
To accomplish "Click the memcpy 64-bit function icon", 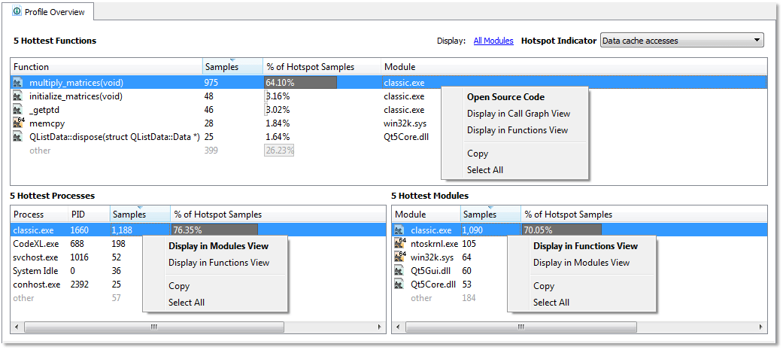I will pos(19,123).
